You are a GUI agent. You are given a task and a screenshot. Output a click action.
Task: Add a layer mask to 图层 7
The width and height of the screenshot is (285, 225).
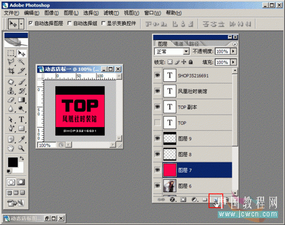pos(183,200)
